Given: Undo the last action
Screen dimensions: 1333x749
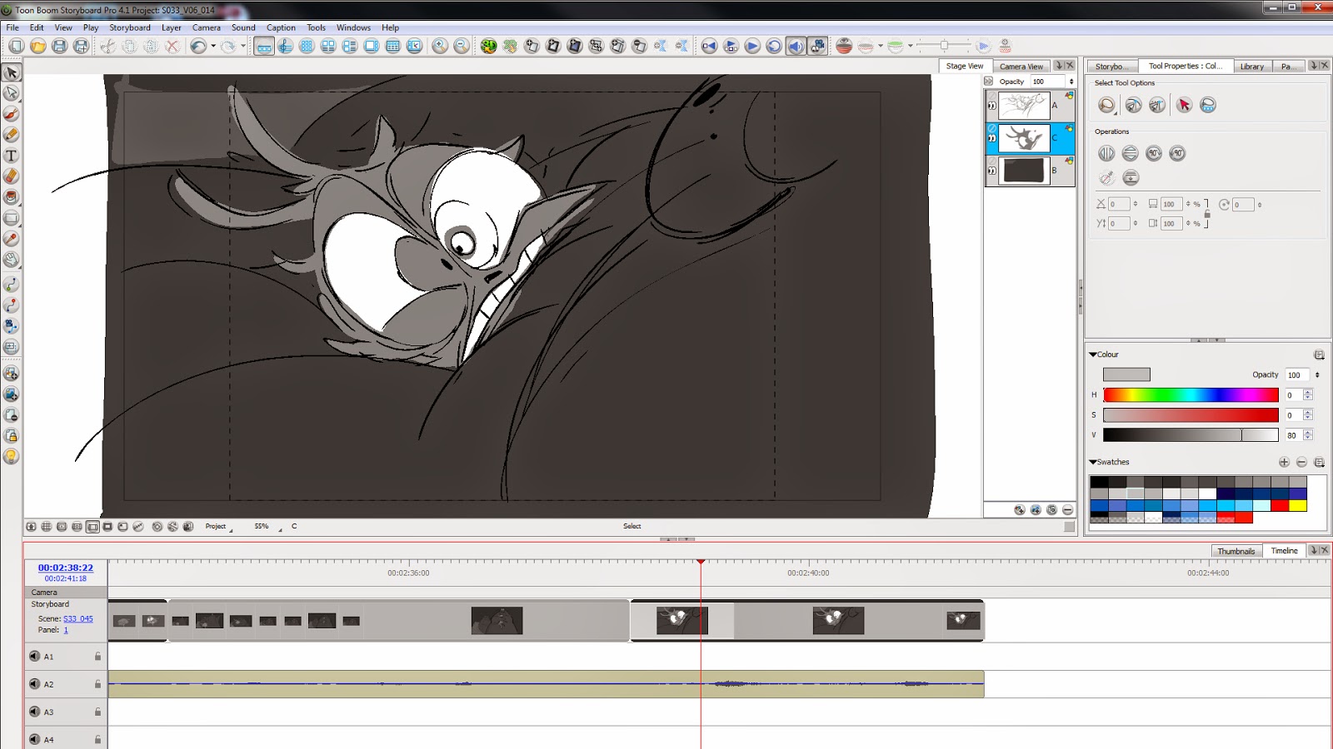Looking at the screenshot, I should pos(197,47).
